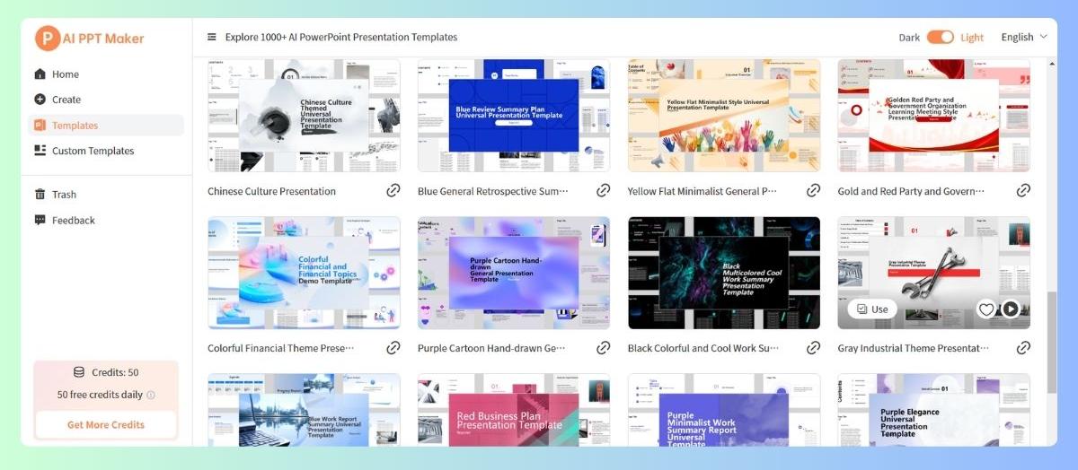The height and width of the screenshot is (470, 1078).
Task: Click link icon for Black Colorful template
Action: [x=813, y=348]
